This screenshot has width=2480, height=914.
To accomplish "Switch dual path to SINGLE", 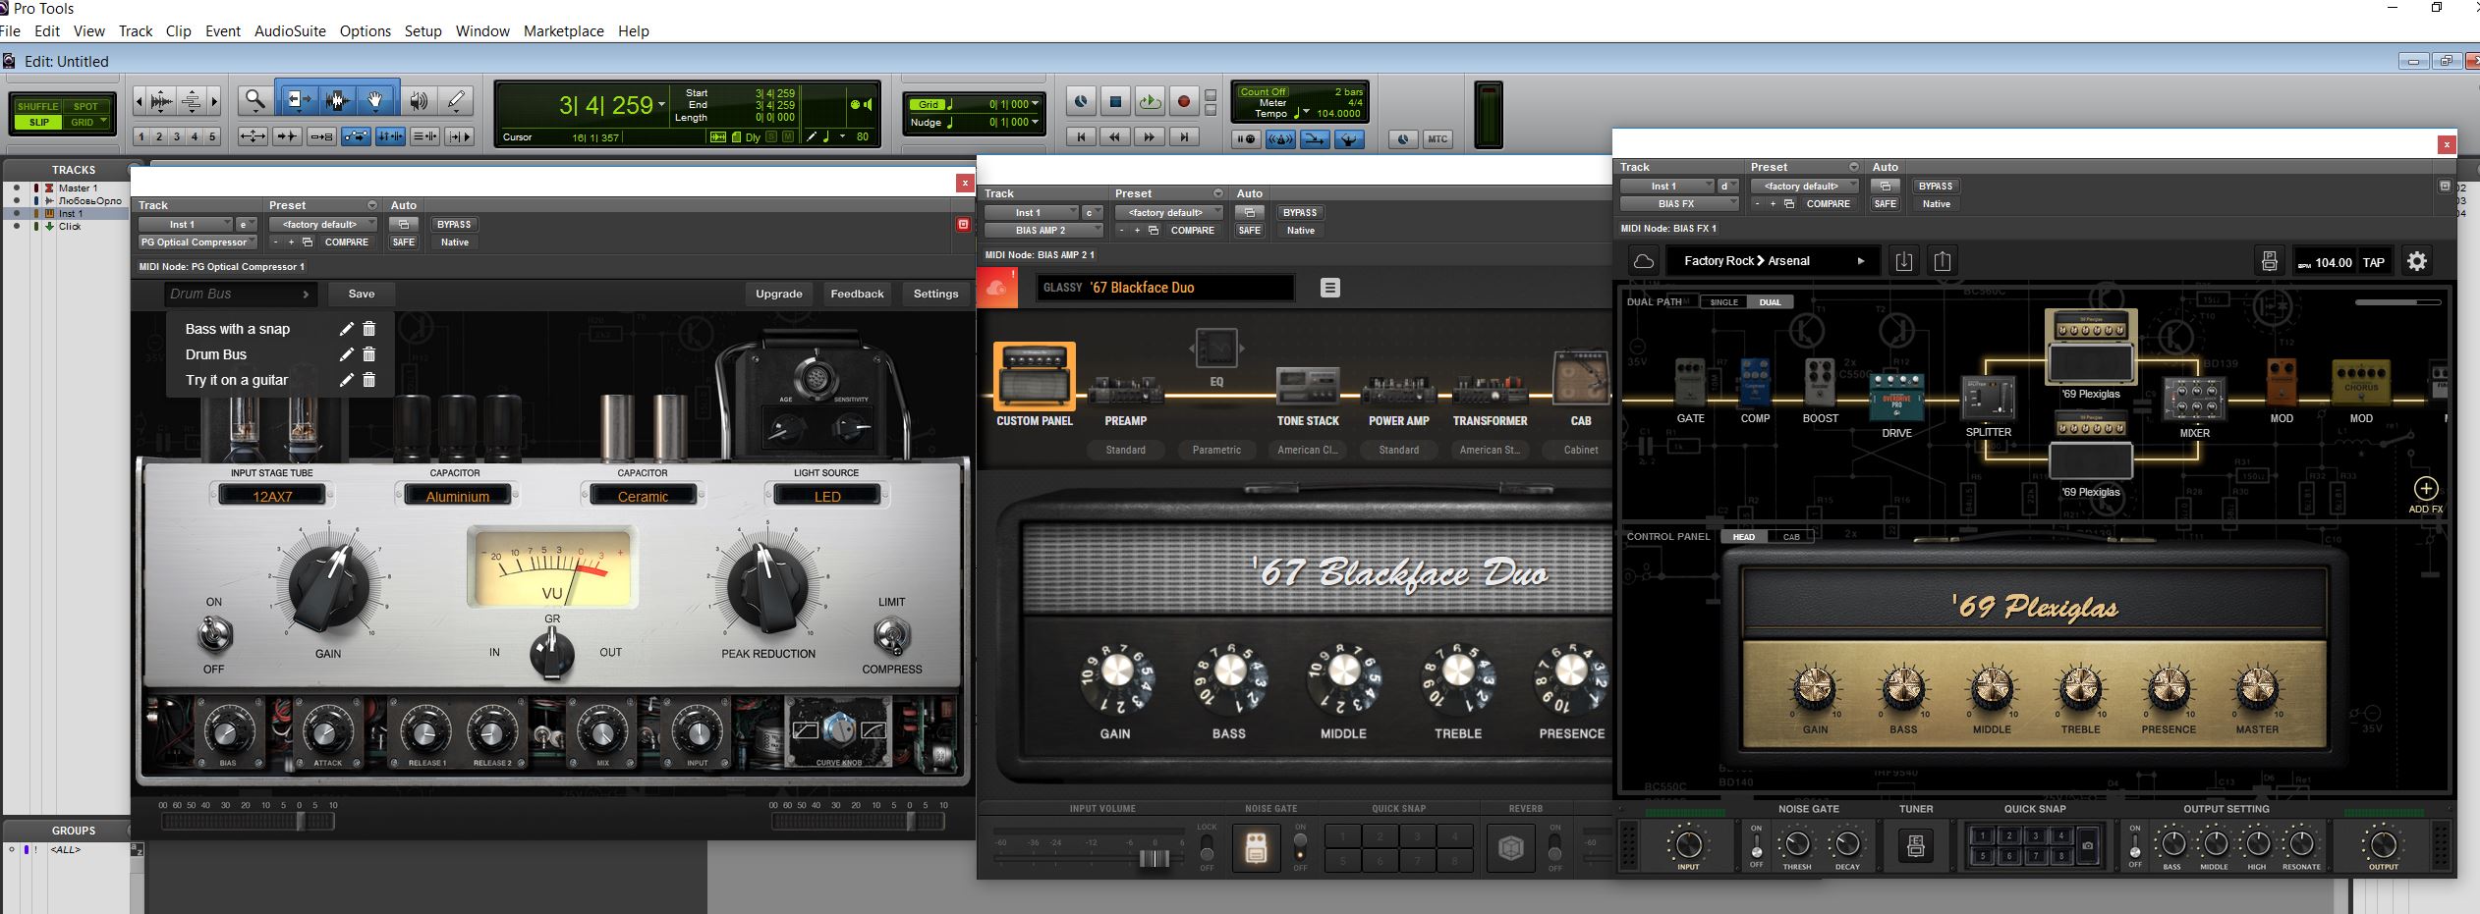I will [1723, 302].
